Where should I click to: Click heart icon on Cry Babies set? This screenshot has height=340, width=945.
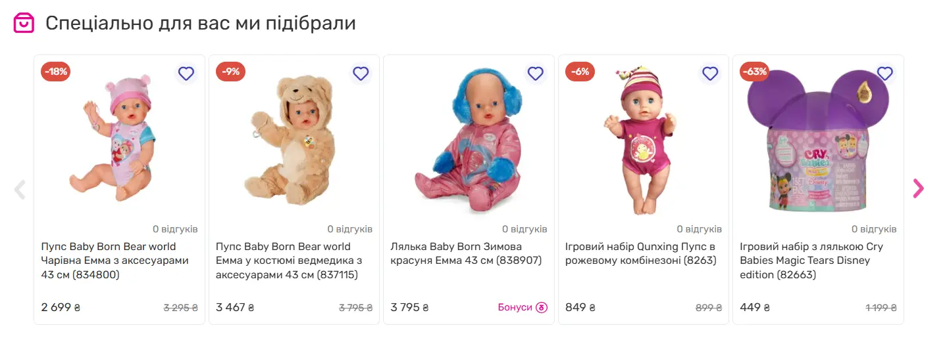[885, 74]
